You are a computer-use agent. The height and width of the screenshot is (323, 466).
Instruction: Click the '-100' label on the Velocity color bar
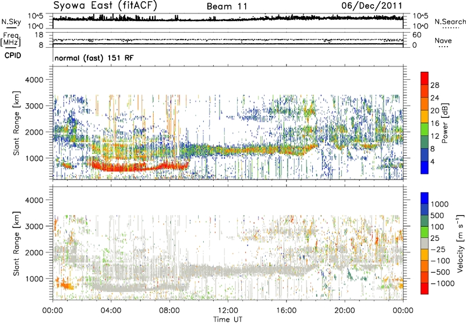tap(440, 261)
